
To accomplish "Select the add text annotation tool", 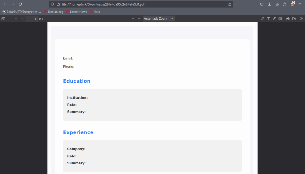I will (268, 19).
